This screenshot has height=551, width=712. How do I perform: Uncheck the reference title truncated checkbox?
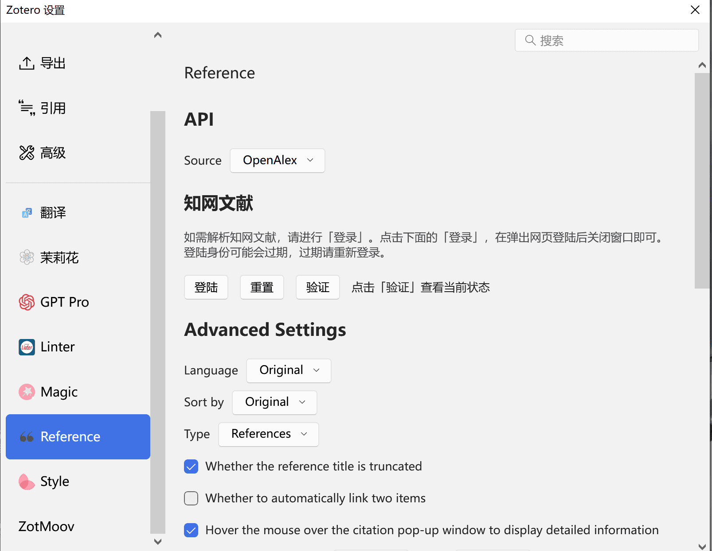tap(191, 466)
